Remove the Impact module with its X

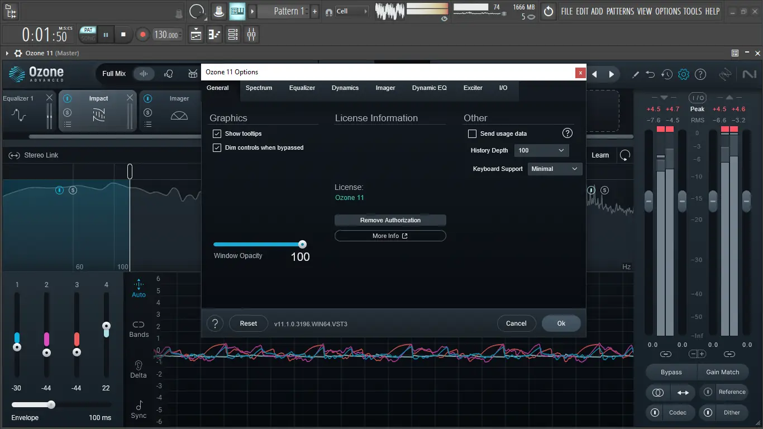[130, 98]
